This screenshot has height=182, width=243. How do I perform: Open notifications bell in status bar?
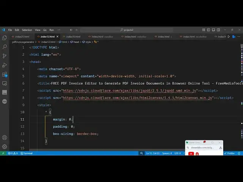click(239, 153)
